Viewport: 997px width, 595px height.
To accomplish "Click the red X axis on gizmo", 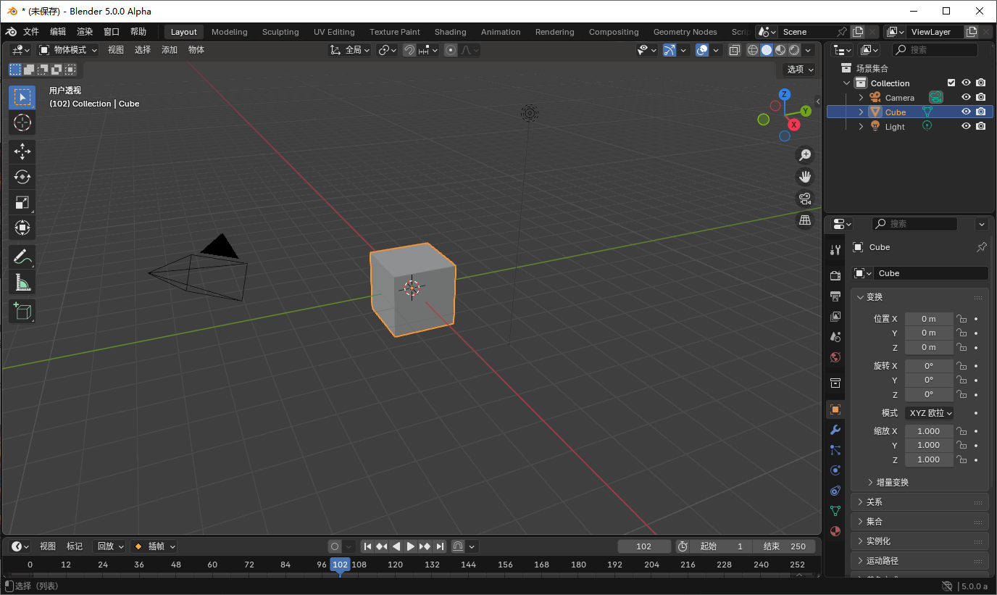I will tap(794, 125).
